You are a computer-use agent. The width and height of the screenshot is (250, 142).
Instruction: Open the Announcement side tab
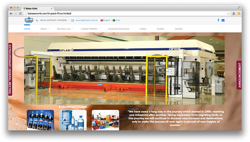pyautogui.click(x=239, y=75)
